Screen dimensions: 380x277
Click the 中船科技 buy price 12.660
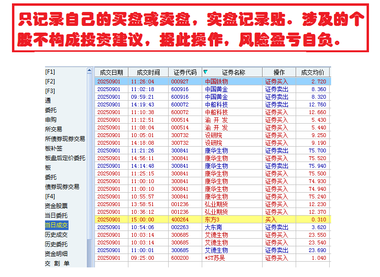click(318, 112)
